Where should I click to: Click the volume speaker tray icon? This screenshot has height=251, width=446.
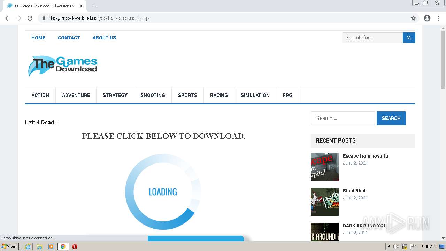(396, 246)
